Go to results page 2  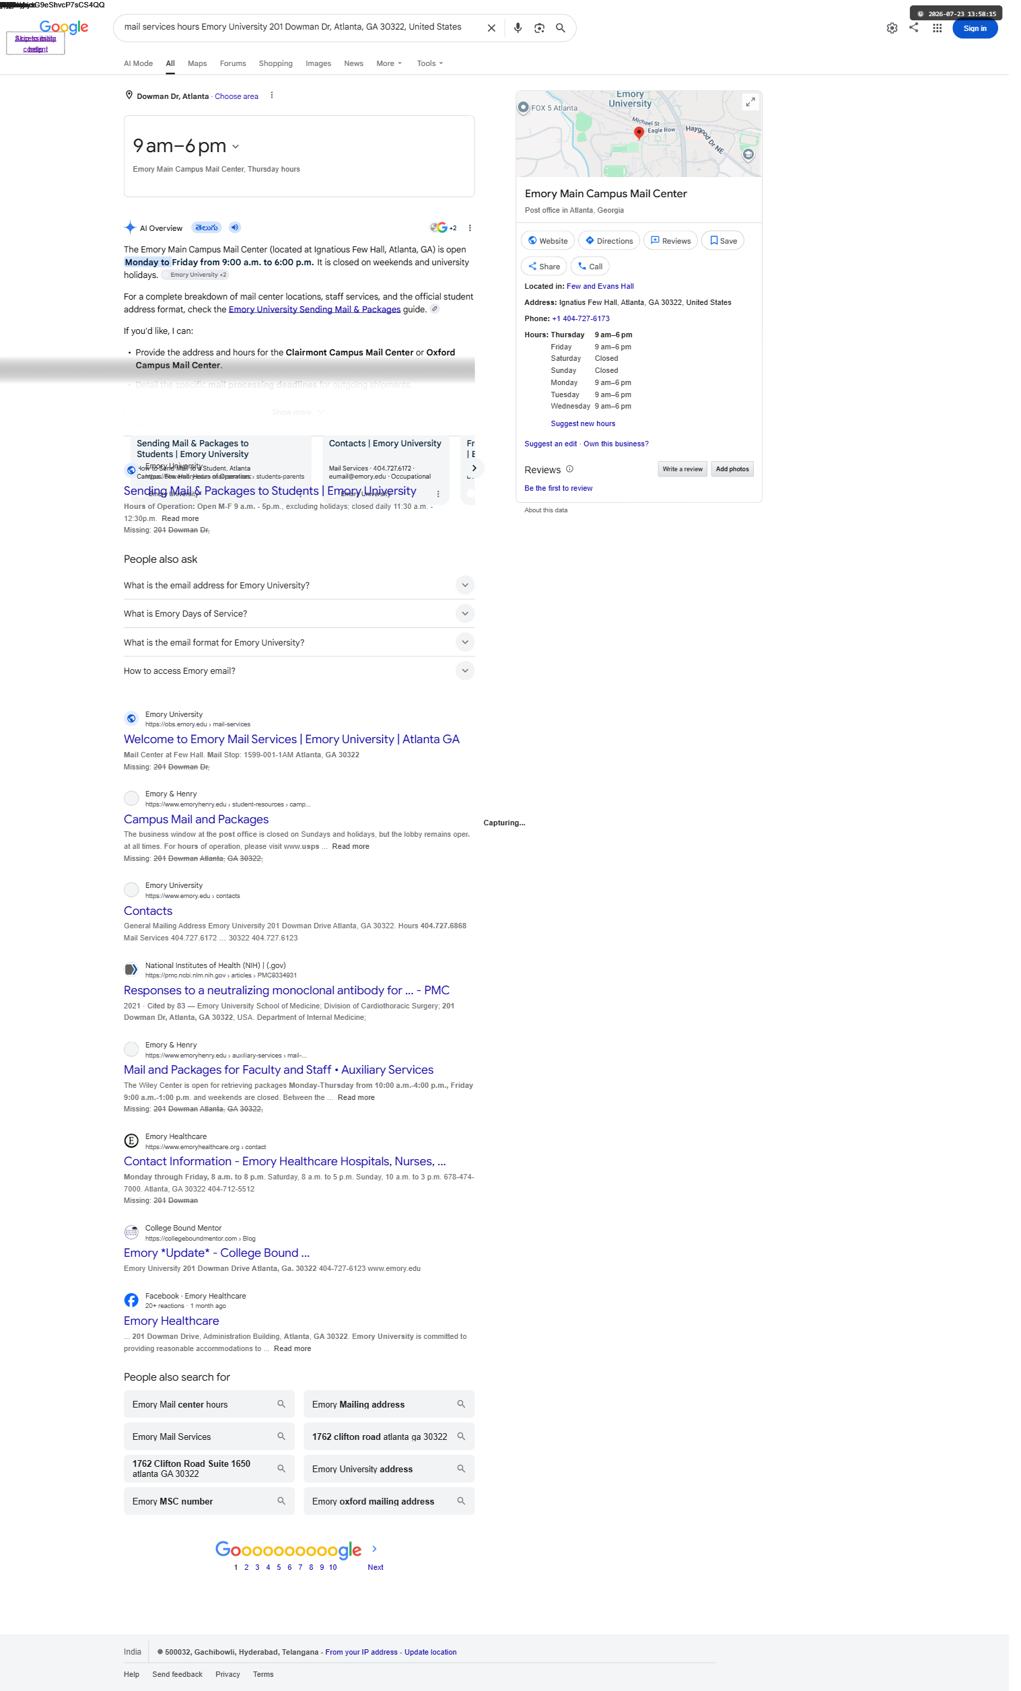click(x=246, y=1567)
